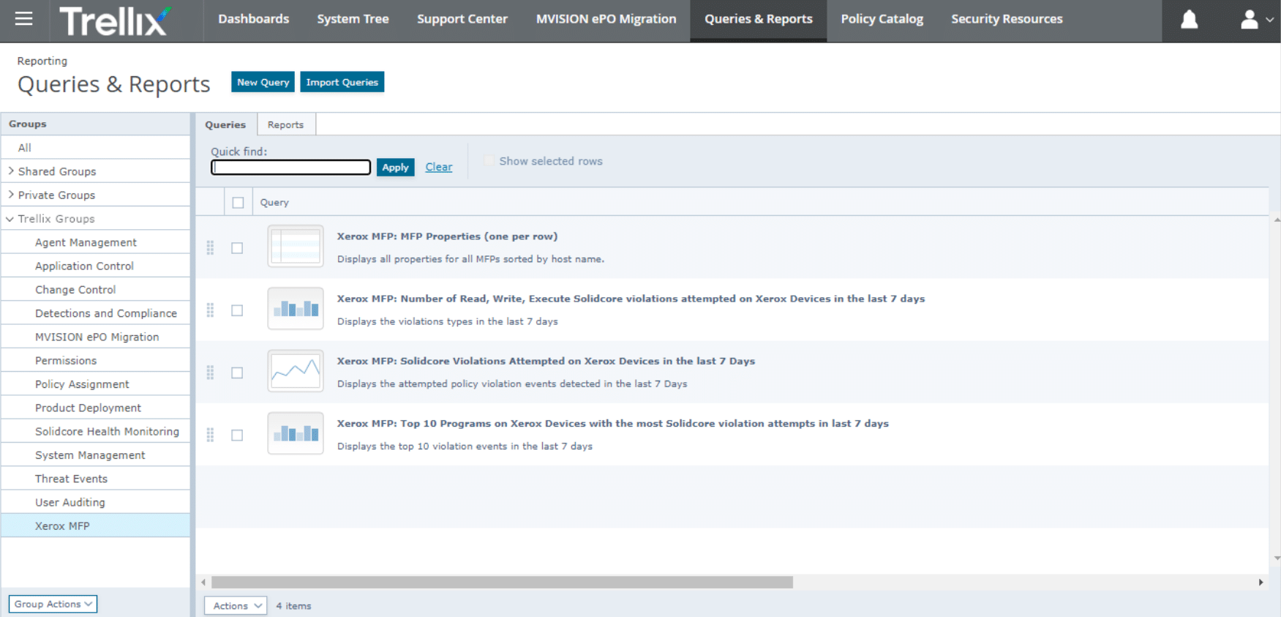Viewport: 1281px width, 617px height.
Task: Select Detections and Compliance group
Action: [95, 313]
